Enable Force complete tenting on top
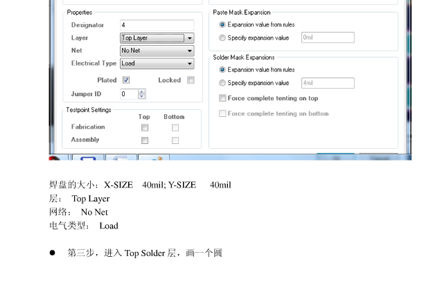 [x=222, y=98]
